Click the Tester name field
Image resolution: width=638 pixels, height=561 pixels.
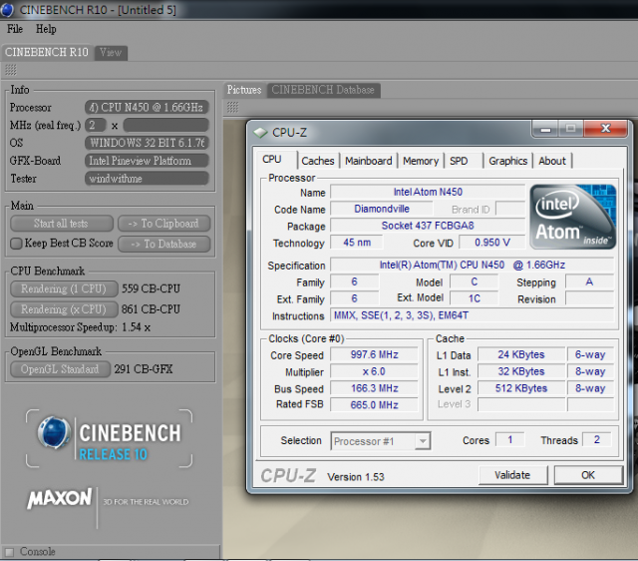click(147, 179)
